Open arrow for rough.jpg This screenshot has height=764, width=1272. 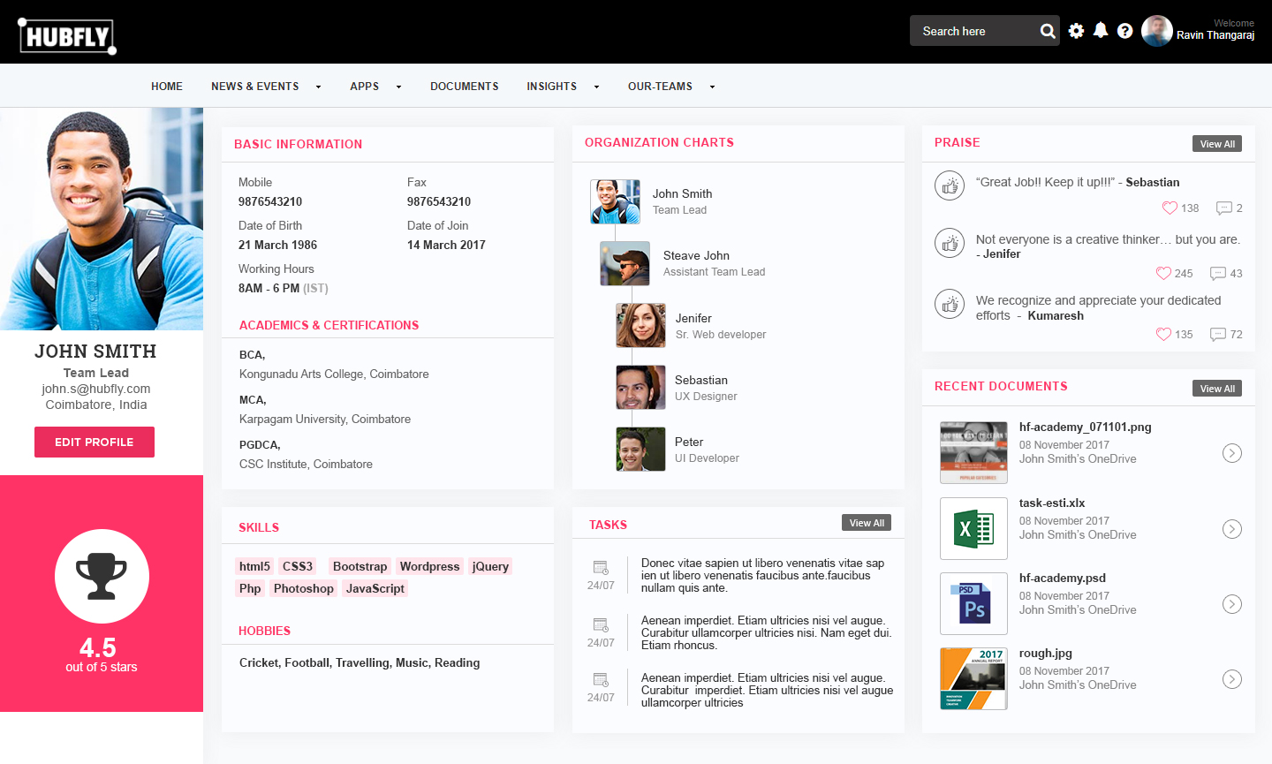click(1232, 679)
